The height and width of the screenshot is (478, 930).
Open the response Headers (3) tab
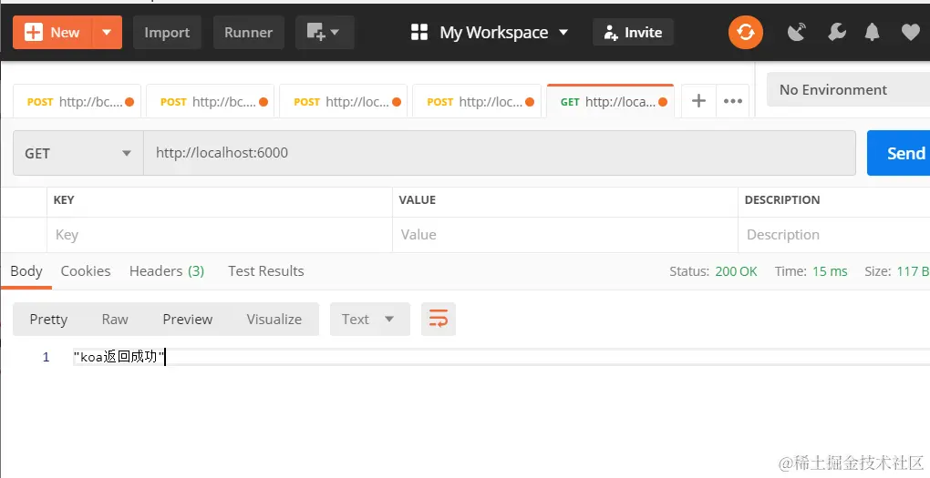(167, 271)
